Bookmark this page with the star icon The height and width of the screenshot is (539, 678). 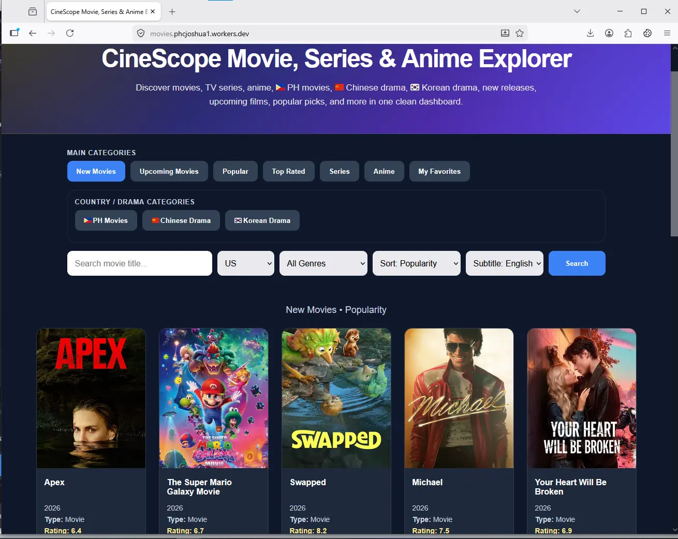[x=520, y=33]
